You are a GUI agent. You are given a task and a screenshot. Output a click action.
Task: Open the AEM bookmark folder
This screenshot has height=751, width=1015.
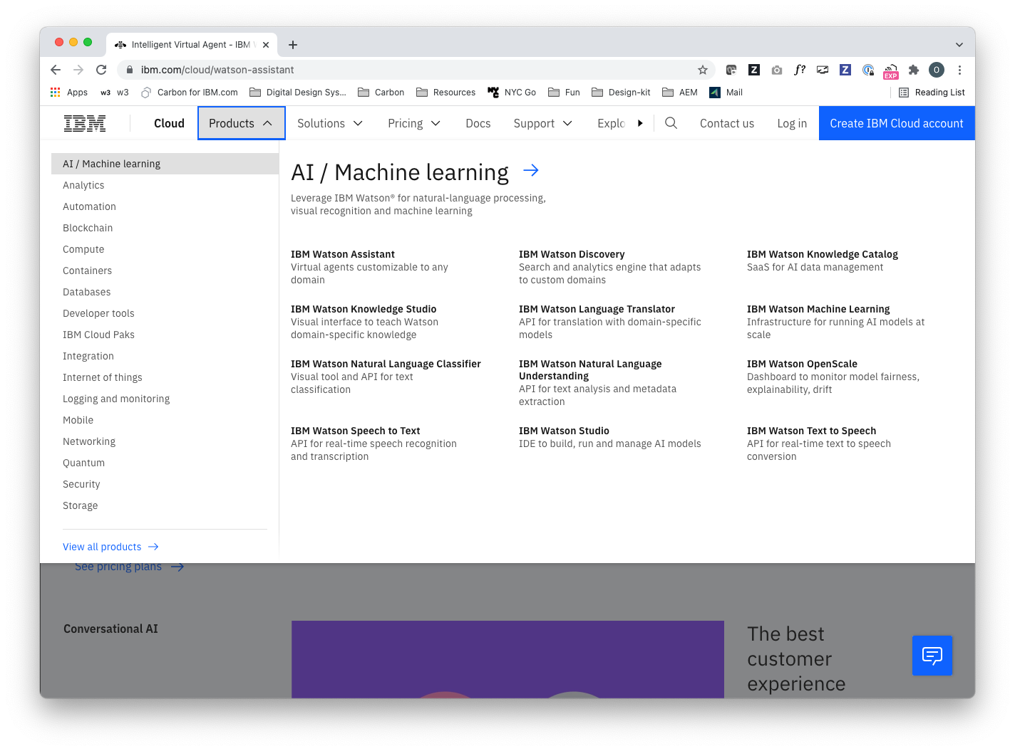[680, 93]
